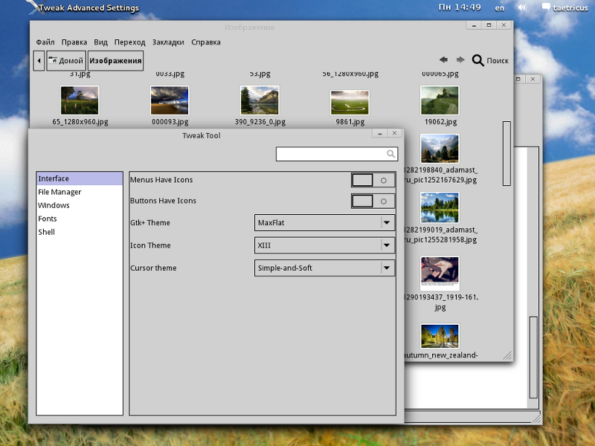Screen dimensions: 595x446
Task: Open the Cursor theme dropdown showing Simple-and-Soft
Action: [x=324, y=268]
